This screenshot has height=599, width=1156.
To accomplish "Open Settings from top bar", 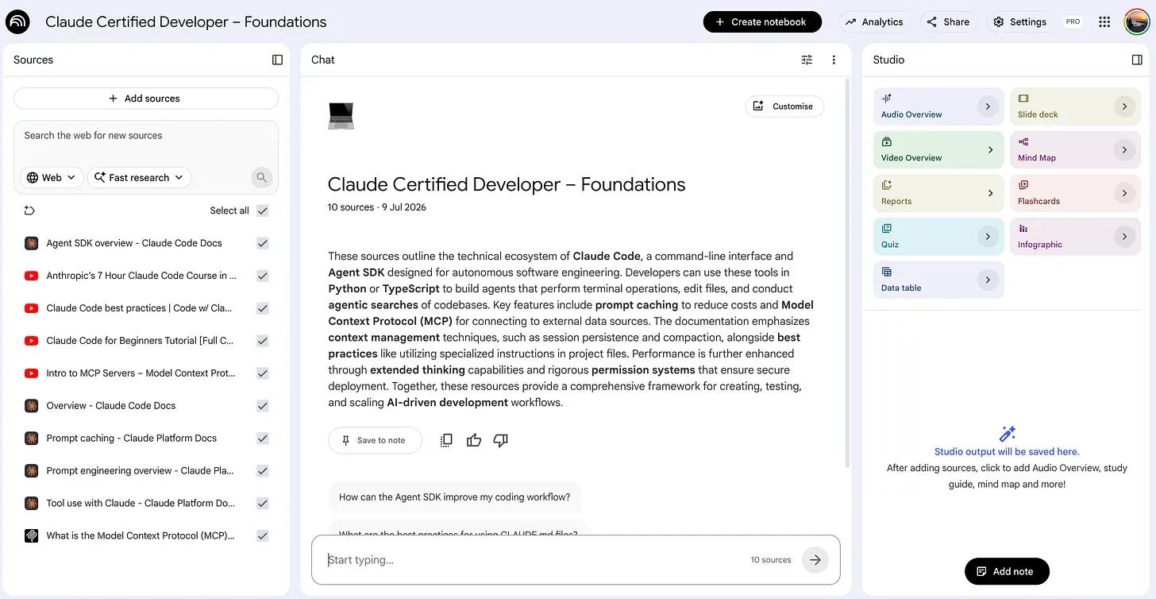I will coord(1020,22).
